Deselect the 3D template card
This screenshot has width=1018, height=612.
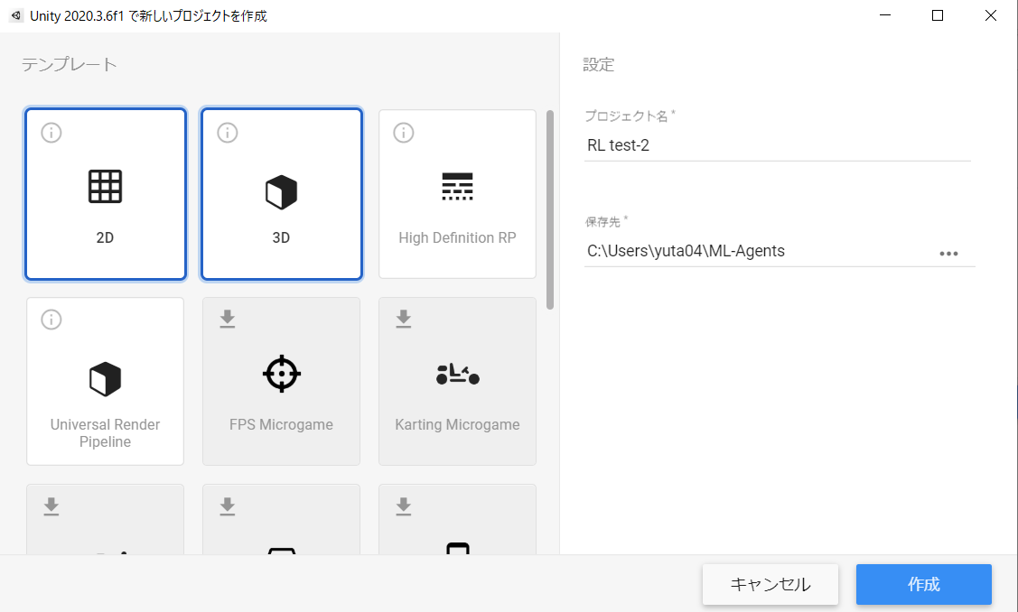click(x=281, y=194)
